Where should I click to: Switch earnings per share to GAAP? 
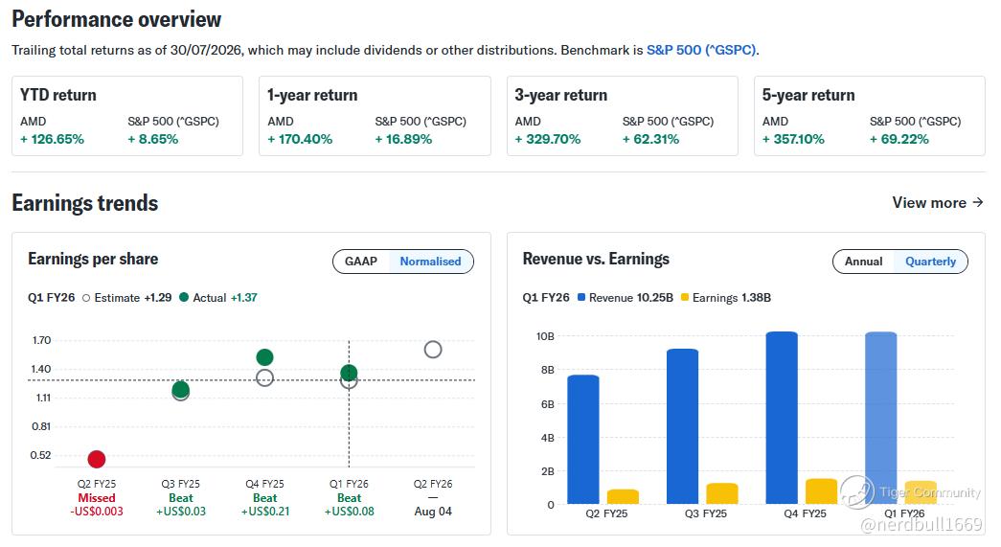[361, 262]
